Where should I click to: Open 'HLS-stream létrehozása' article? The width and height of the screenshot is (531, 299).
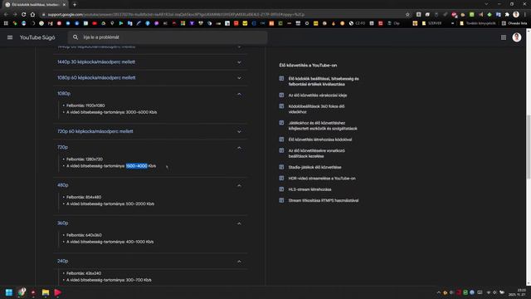309,189
